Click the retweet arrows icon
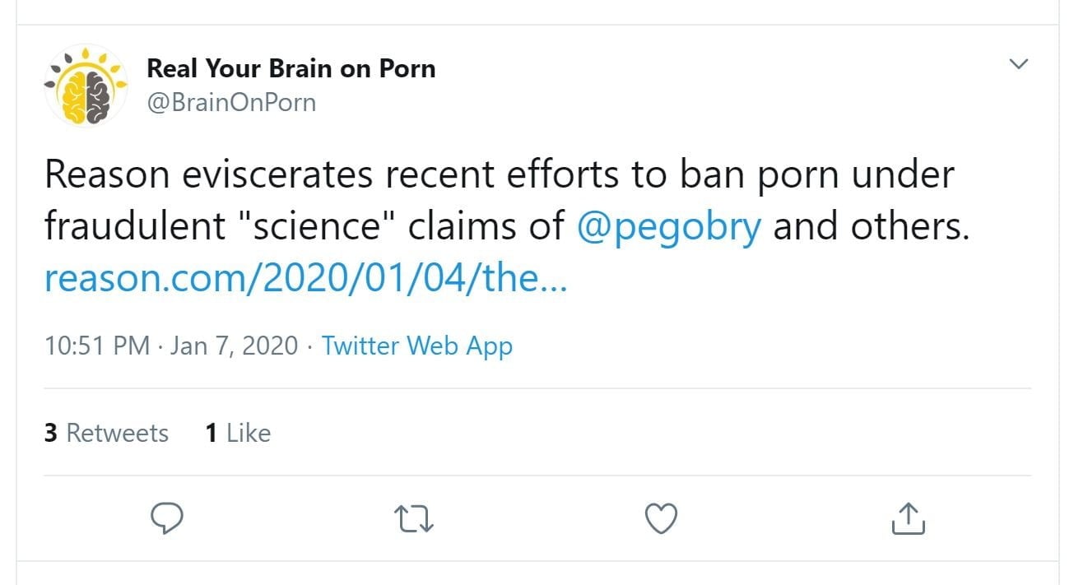The width and height of the screenshot is (1074, 585). pos(414,518)
